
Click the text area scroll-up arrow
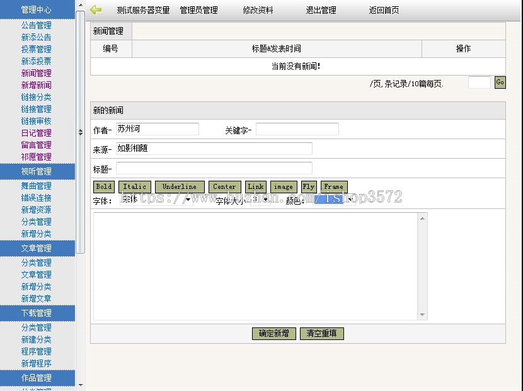[422, 218]
